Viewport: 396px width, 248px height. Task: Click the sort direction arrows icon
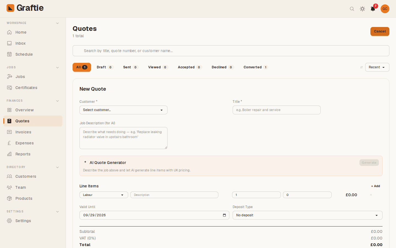(361, 67)
